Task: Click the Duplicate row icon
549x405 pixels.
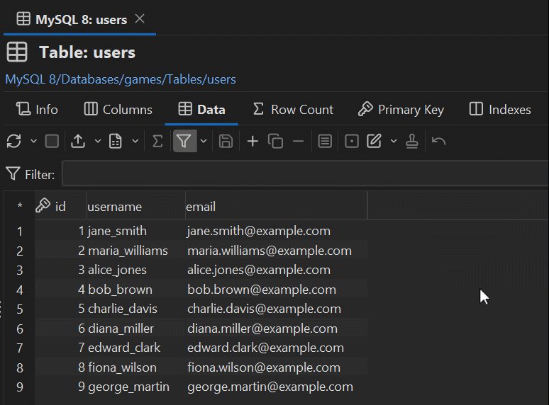Action: (275, 141)
